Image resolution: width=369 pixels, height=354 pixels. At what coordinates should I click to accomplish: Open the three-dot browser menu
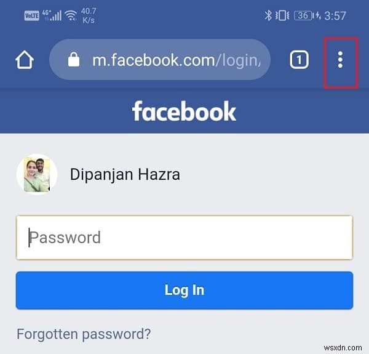[340, 60]
